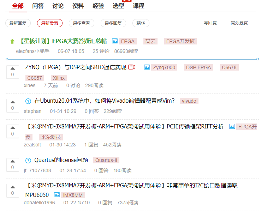Click image icon before the Zynq7000 tag
Image resolution: width=267 pixels, height=211 pixels.
[x=147, y=67]
